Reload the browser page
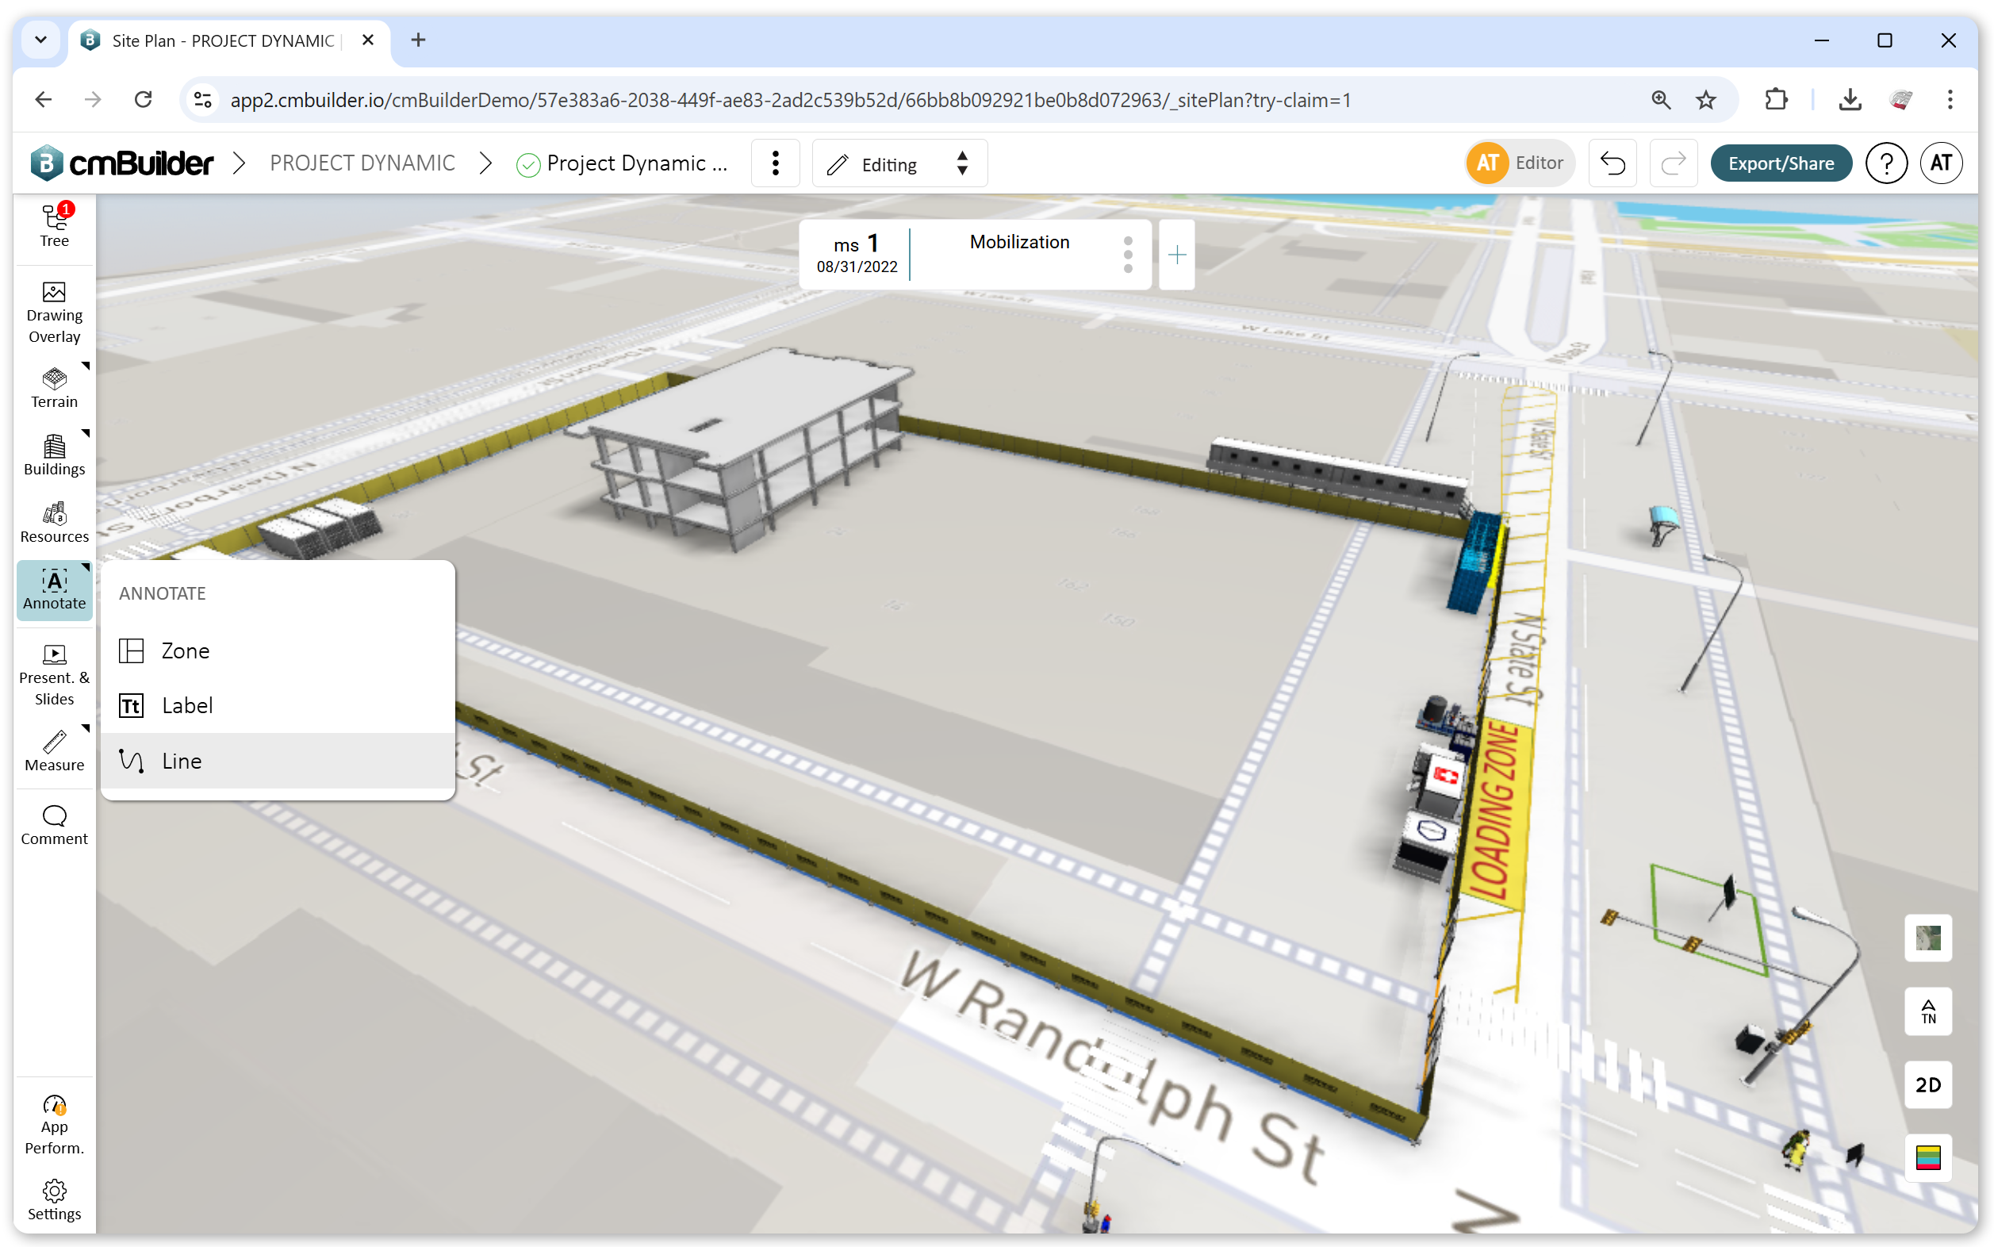The height and width of the screenshot is (1247, 1994). point(144,100)
